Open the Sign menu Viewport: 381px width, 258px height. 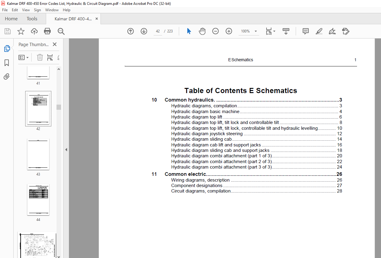(37, 10)
